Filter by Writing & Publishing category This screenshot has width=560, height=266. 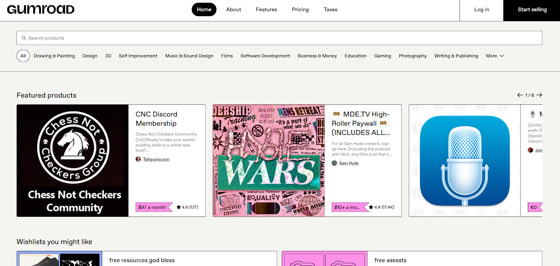[x=456, y=56]
